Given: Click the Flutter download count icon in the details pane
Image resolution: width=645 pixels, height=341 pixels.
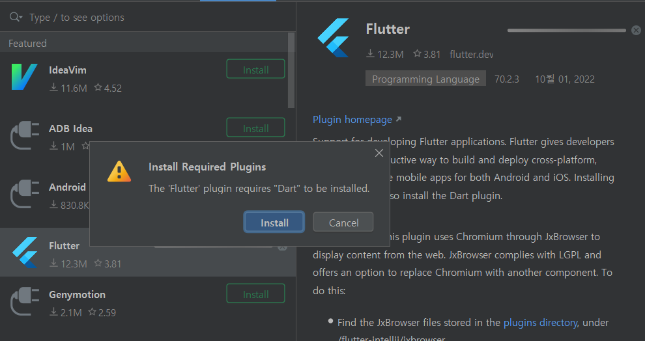Looking at the screenshot, I should pyautogui.click(x=370, y=53).
